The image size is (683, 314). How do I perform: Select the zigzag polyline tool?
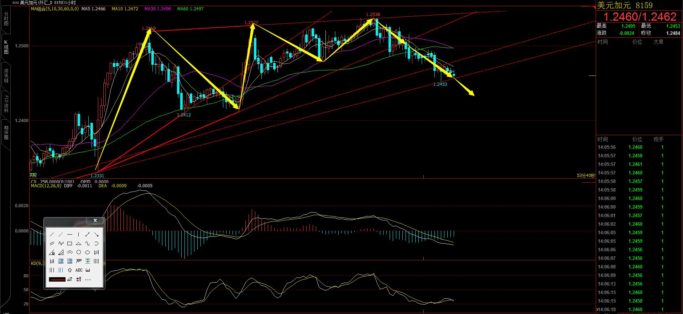click(x=61, y=244)
